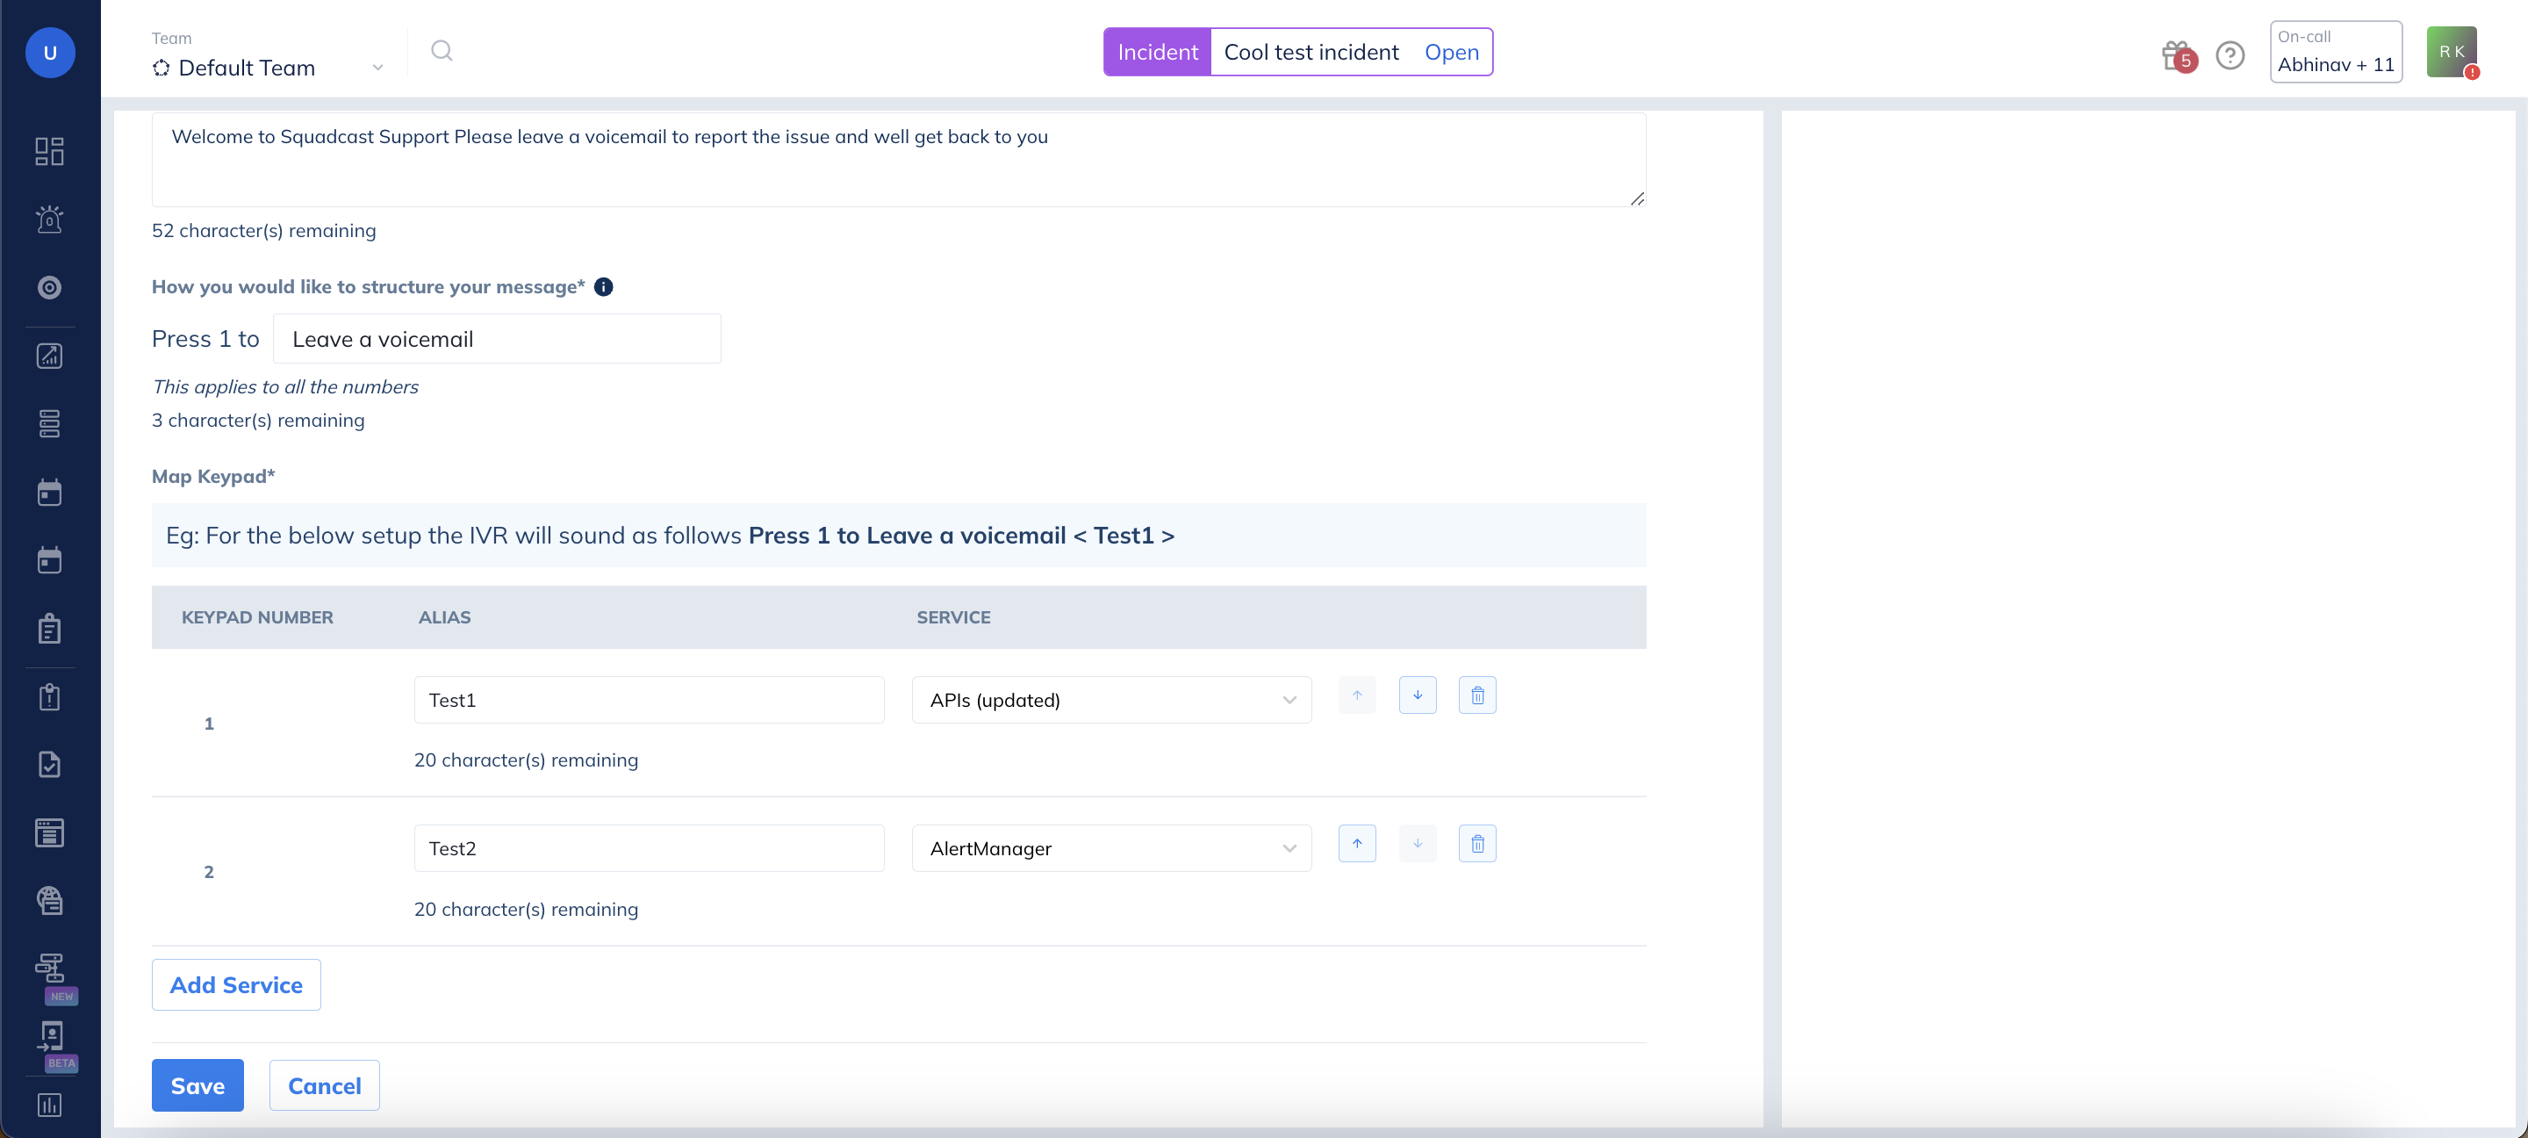Click the Test2 alias input field

(x=649, y=848)
